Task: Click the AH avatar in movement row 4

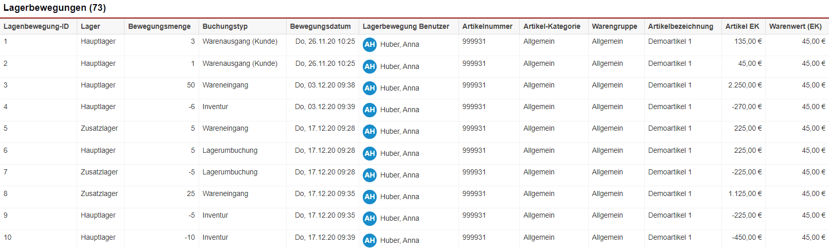Action: pos(369,110)
